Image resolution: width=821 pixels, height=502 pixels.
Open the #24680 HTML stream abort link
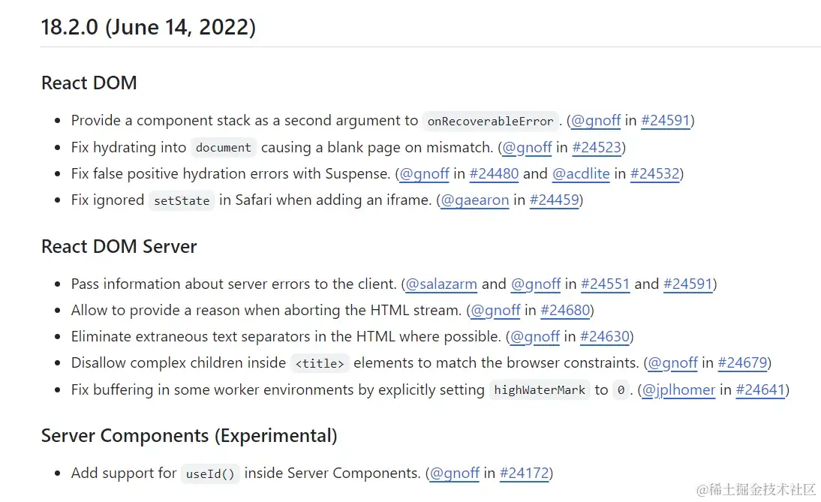click(x=565, y=310)
